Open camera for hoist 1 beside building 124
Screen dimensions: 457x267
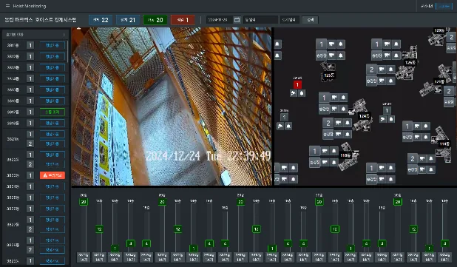coord(334,98)
